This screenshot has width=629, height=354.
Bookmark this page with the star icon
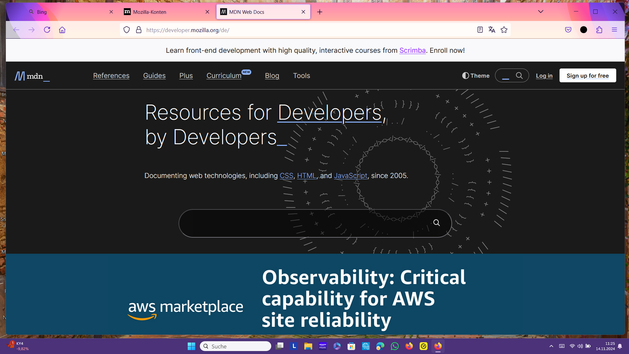tap(504, 30)
